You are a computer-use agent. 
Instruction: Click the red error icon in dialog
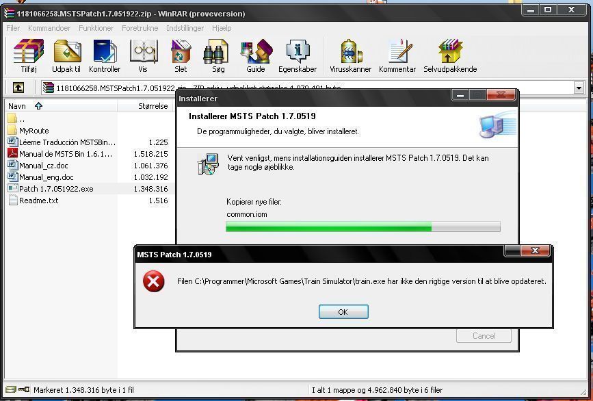pos(153,281)
